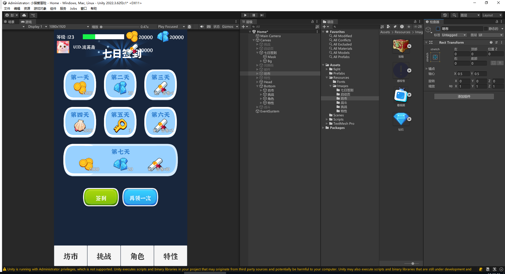Viewport: 505px width, 274px height.
Task: Enable the 坊市 object active checkbox
Action: coord(438,29)
